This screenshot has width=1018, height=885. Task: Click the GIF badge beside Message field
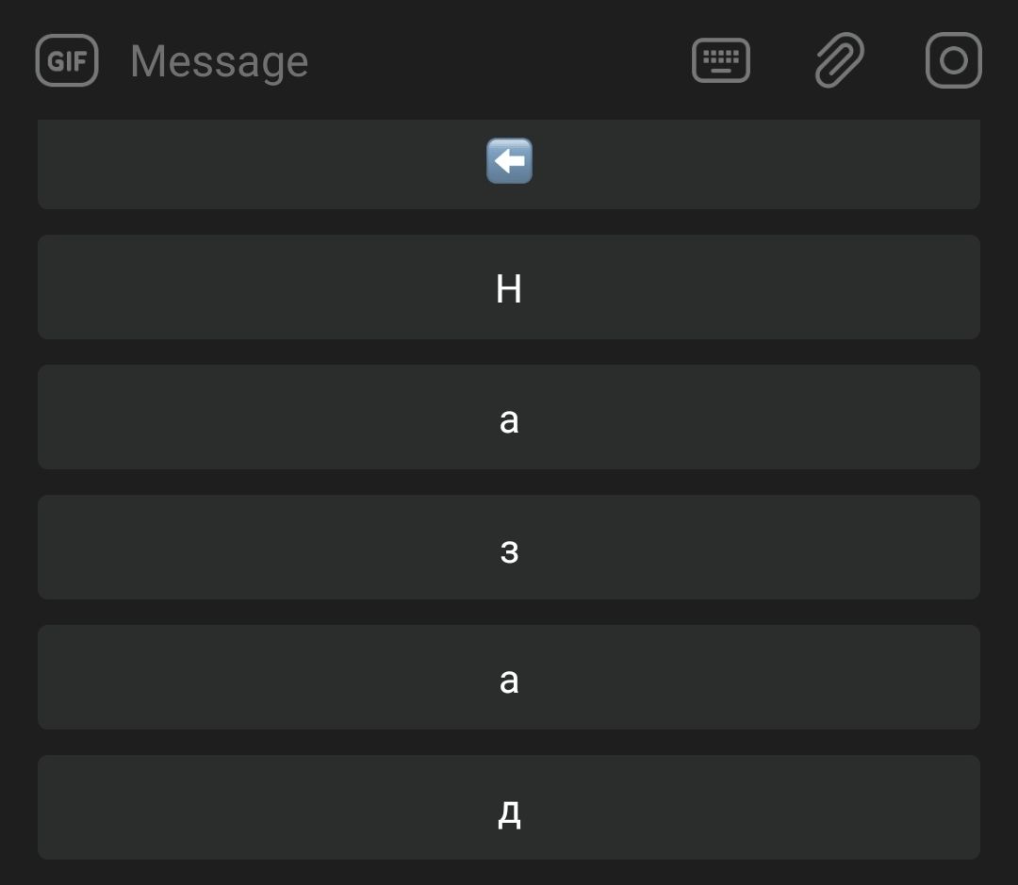click(x=67, y=60)
